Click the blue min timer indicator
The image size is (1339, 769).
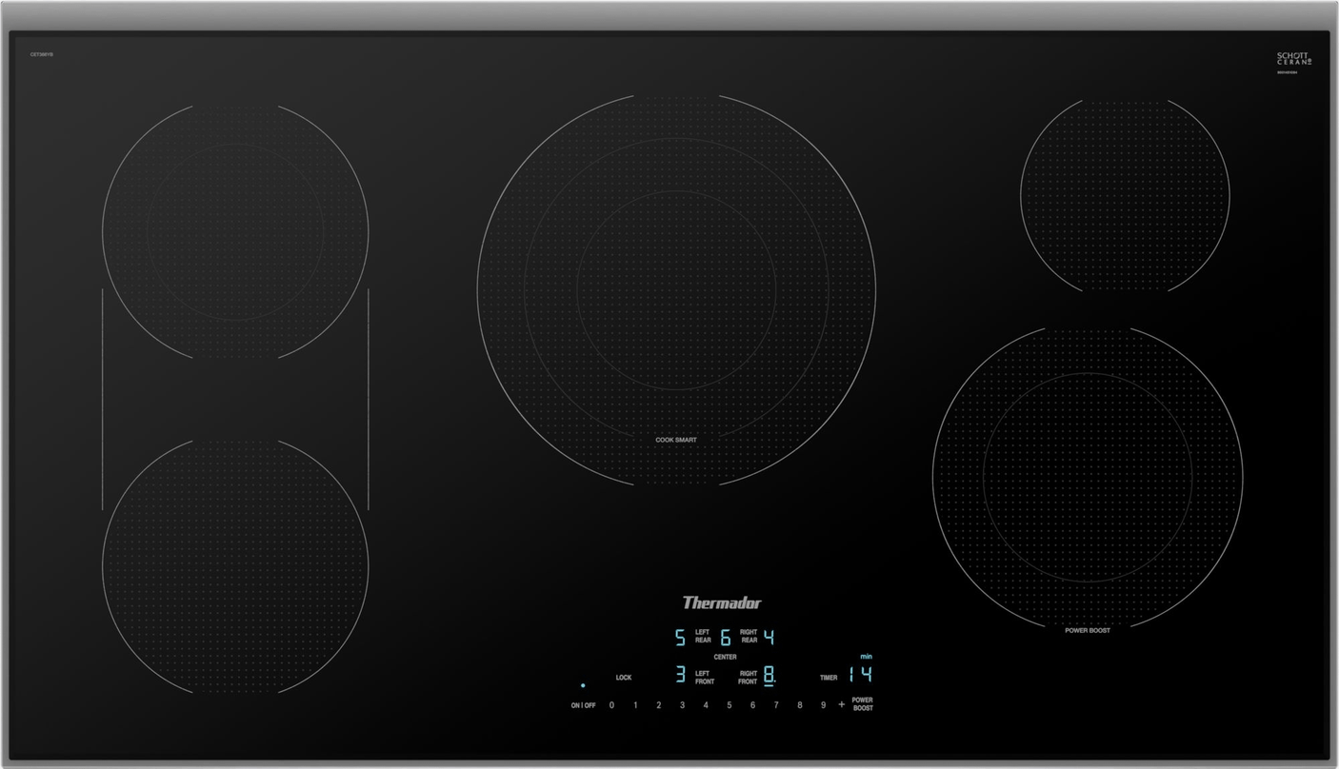(866, 657)
